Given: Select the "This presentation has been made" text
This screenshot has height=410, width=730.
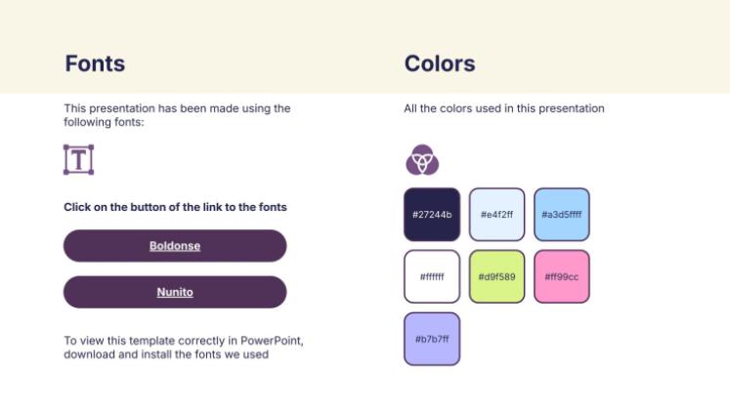Looking at the screenshot, I should pos(177,108).
